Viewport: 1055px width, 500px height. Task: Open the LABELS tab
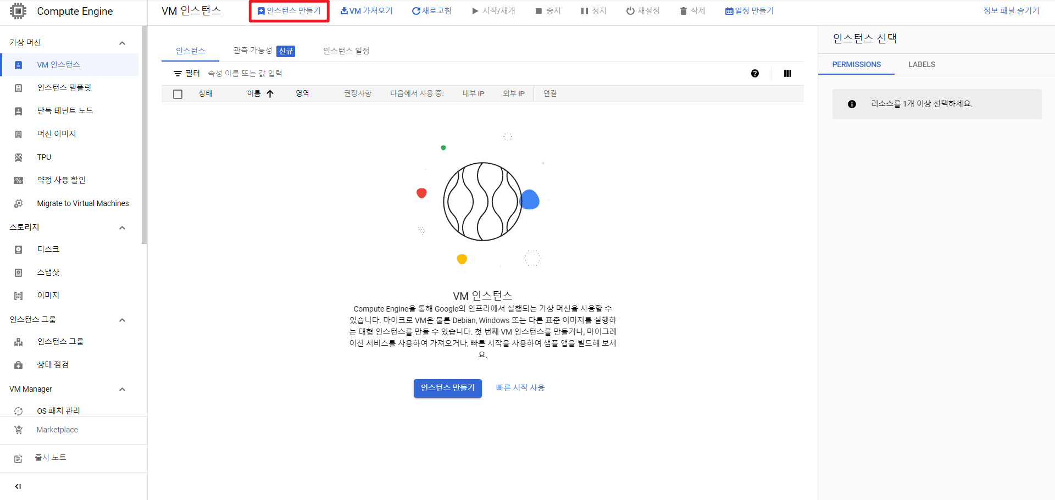point(921,64)
